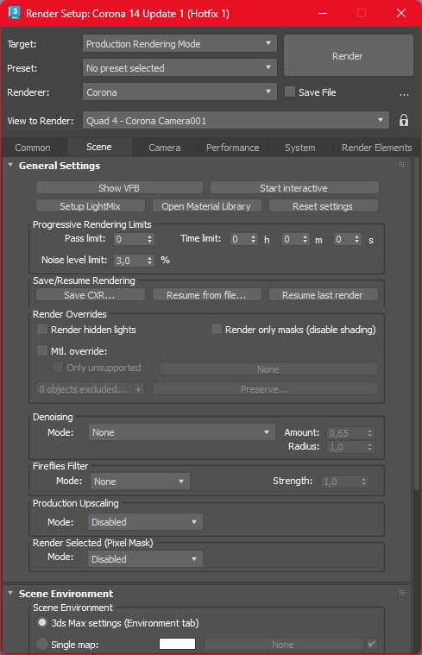Check Render only masks (disable shading)

tap(217, 329)
